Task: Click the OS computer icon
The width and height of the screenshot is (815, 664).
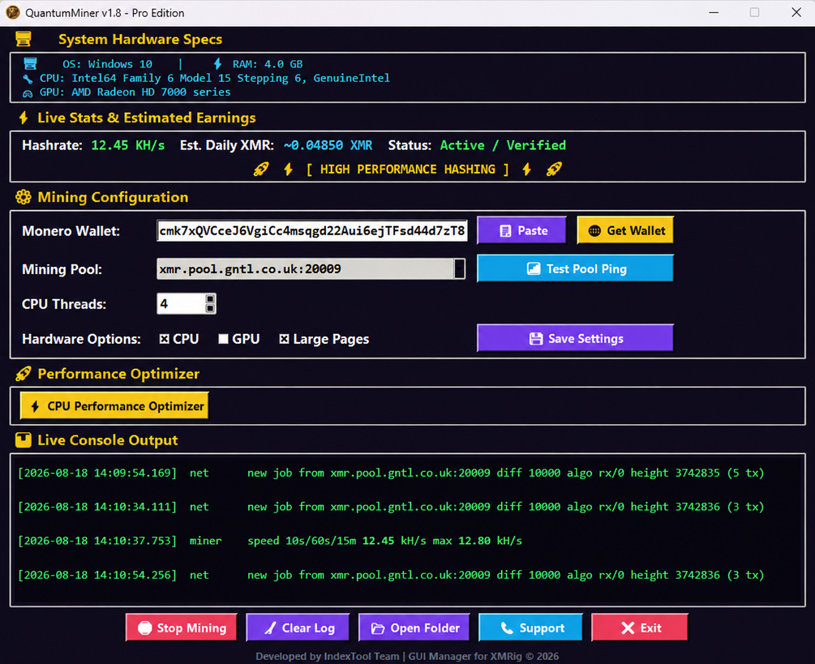Action: [31, 64]
